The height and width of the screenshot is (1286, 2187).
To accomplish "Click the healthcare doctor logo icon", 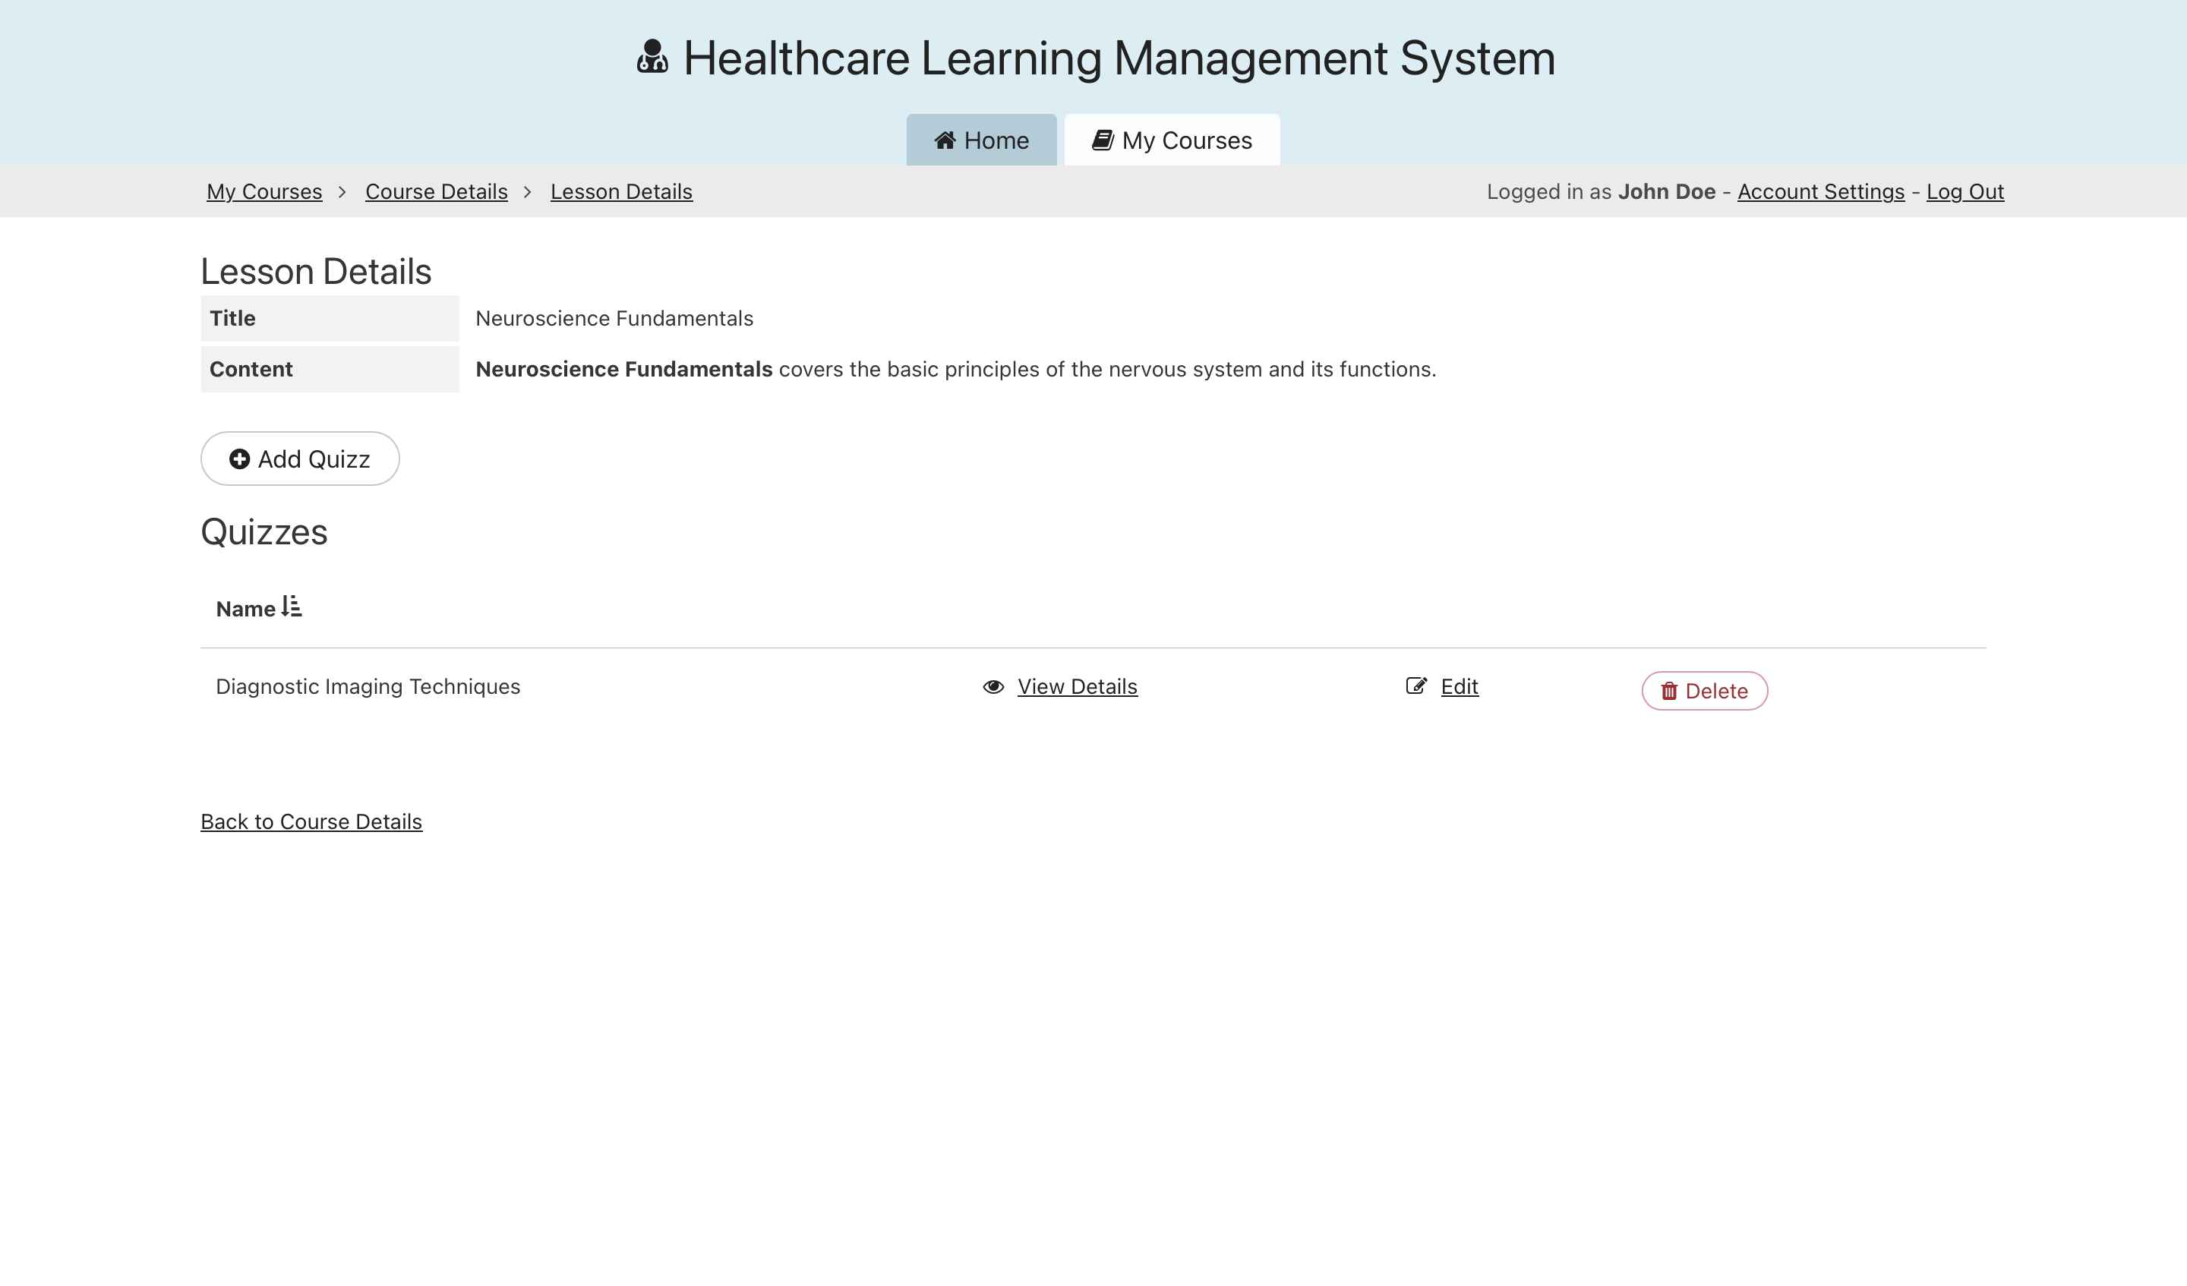I will [652, 57].
